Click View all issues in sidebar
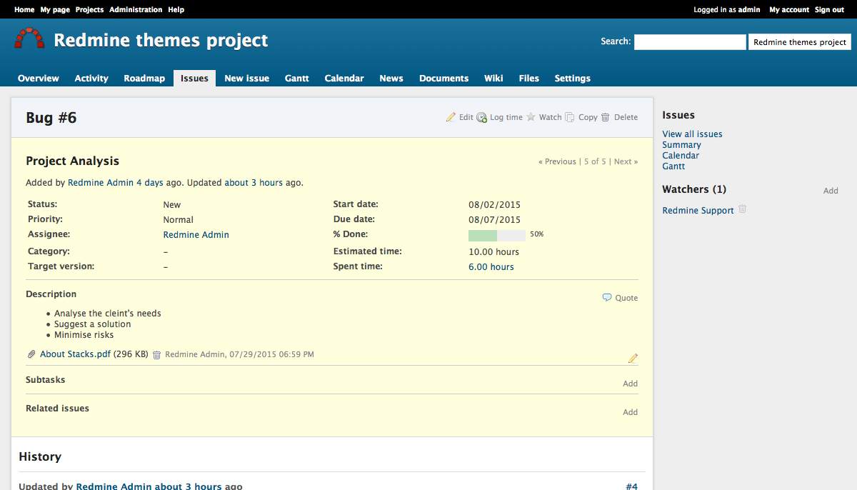857x490 pixels. (692, 134)
